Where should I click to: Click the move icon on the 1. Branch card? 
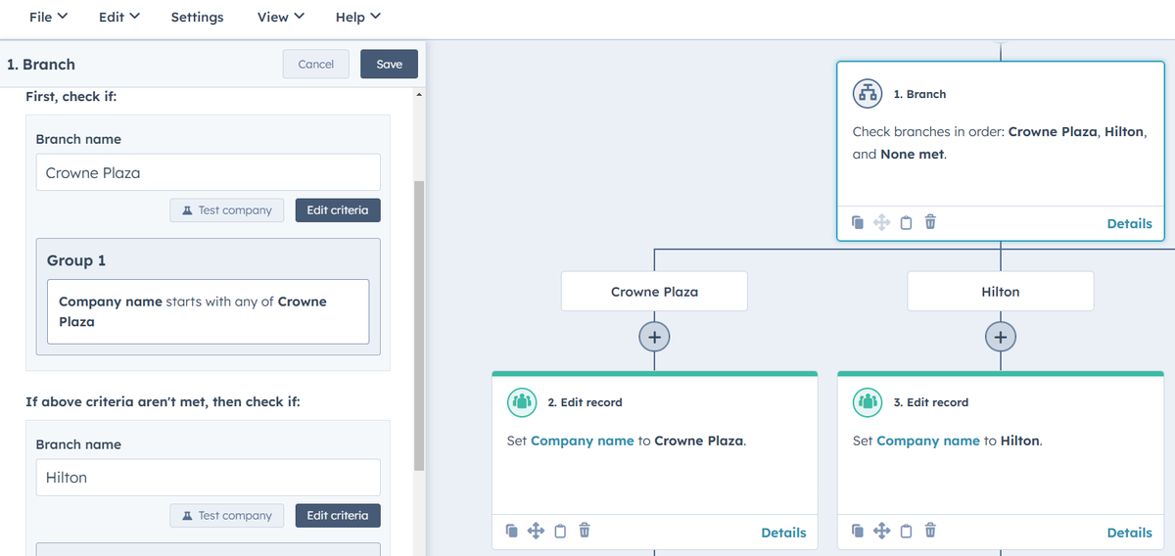tap(881, 222)
